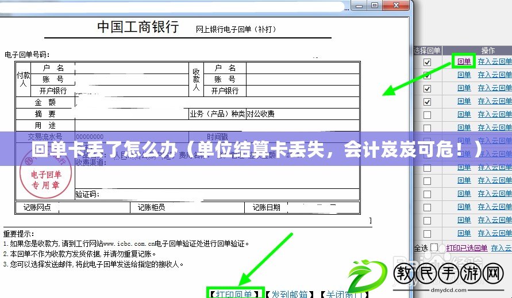Click the 记账柜员 cell

(152, 207)
